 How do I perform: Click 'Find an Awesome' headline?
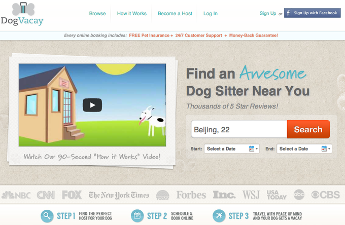(x=246, y=73)
